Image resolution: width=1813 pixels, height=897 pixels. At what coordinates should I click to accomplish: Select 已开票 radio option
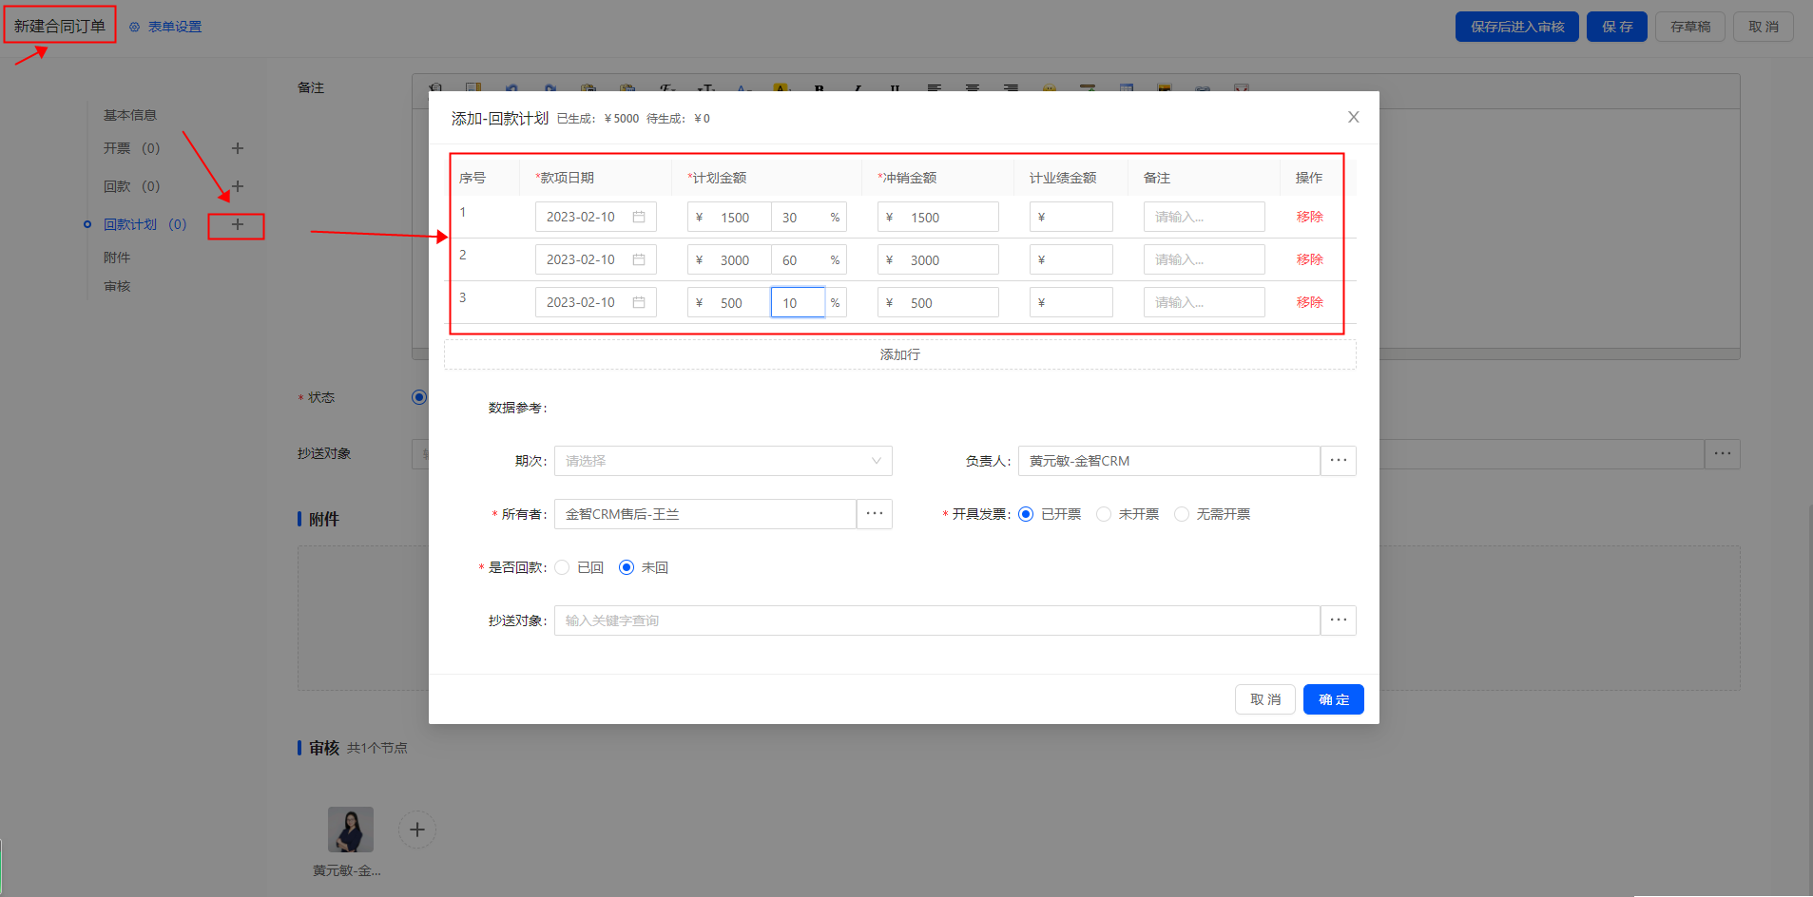(1026, 514)
